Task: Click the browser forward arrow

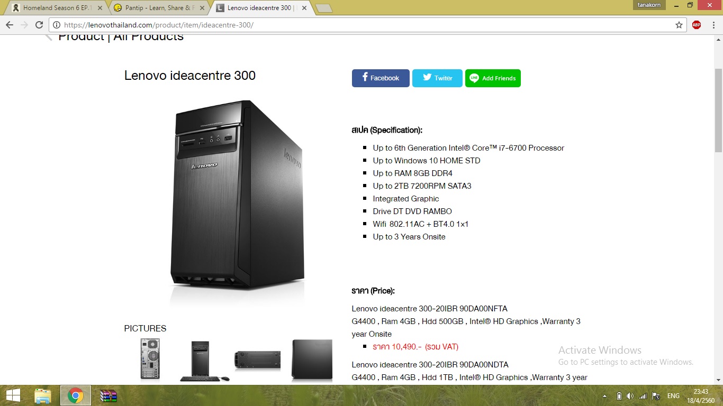Action: pyautogui.click(x=24, y=25)
